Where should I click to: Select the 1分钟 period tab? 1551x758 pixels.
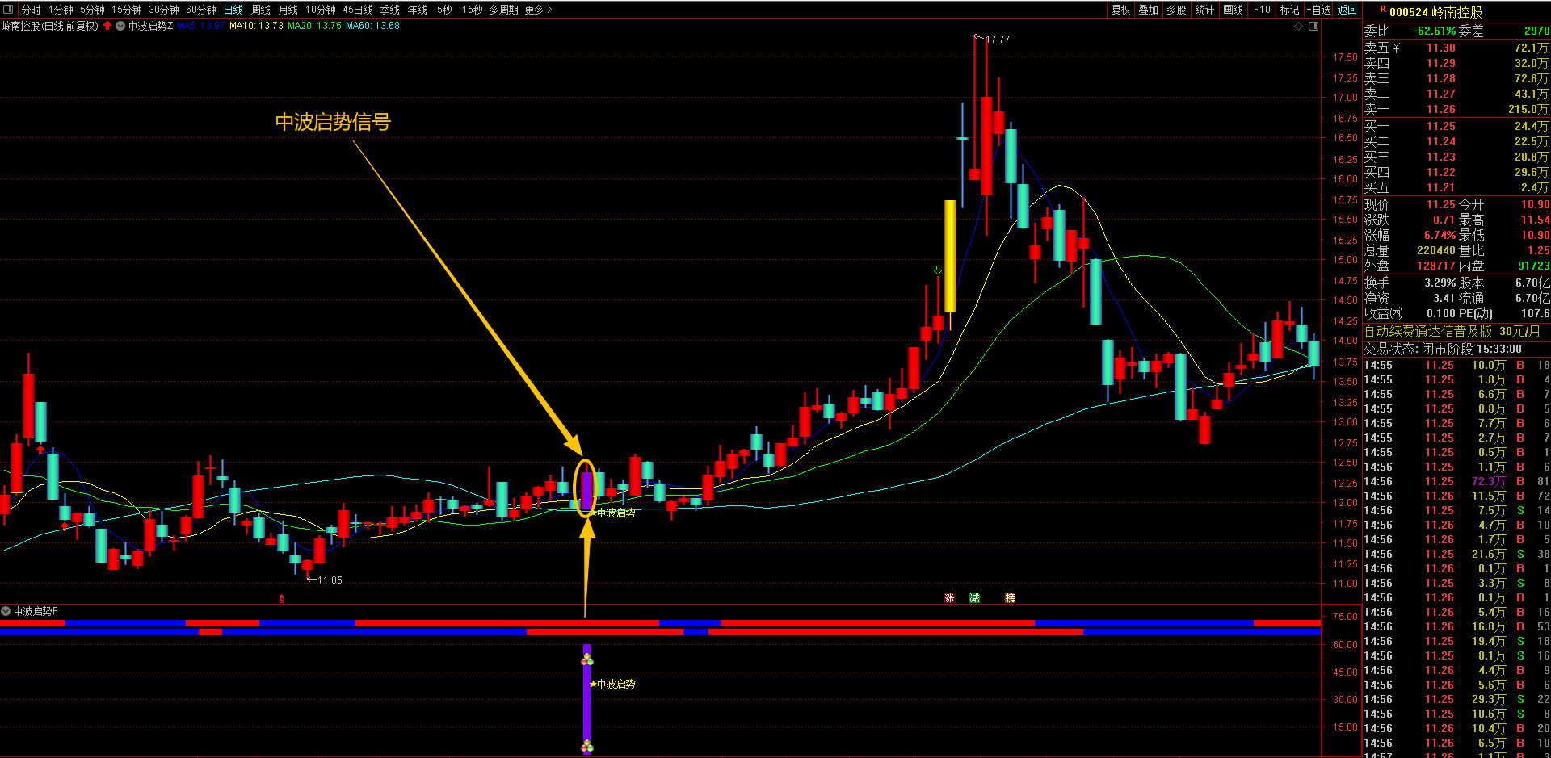(61, 10)
